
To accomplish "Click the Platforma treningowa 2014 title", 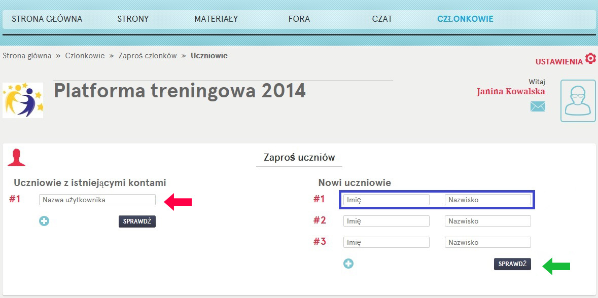I will (180, 91).
